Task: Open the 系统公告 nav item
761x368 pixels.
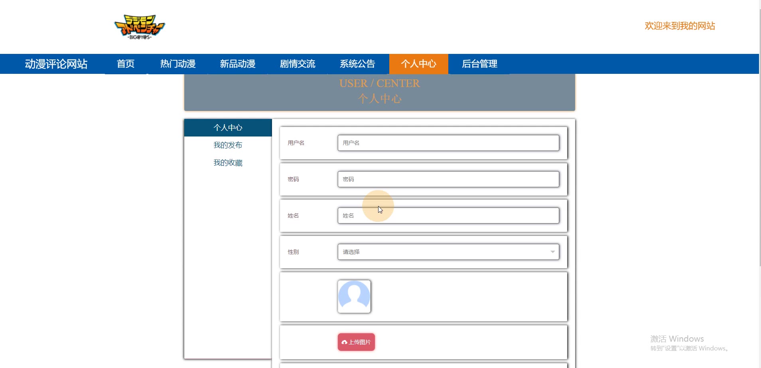Action: 357,64
